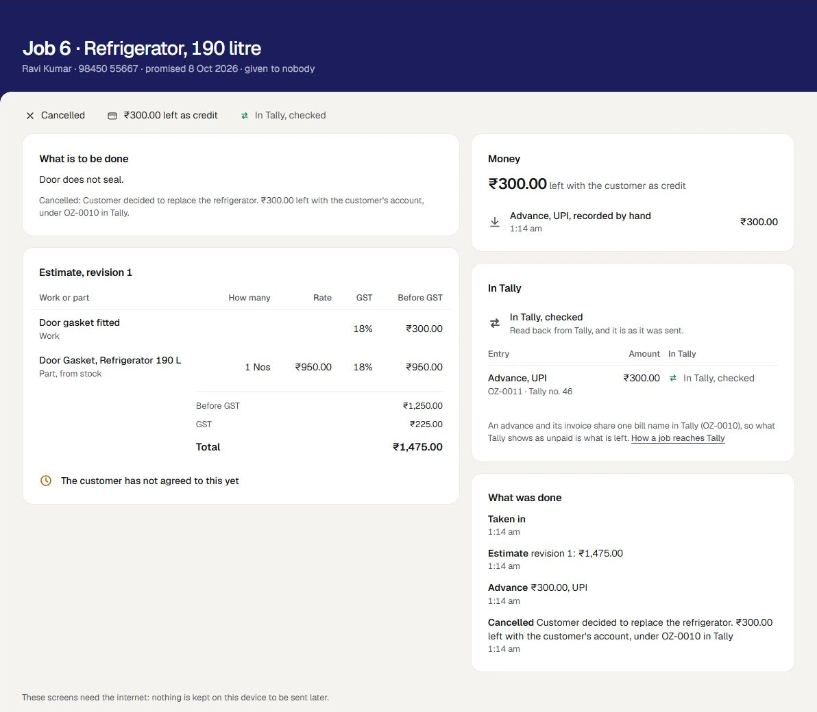The width and height of the screenshot is (817, 712).
Task: Click the Entry column header in Tally table
Action: tap(499, 354)
